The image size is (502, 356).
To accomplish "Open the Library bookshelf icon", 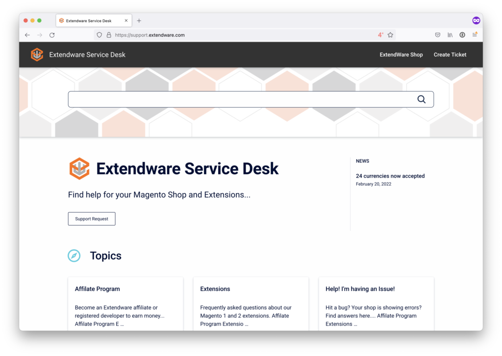I will pos(450,35).
